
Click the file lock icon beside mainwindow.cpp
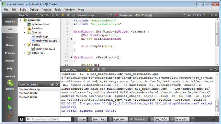(x=74, y=15)
